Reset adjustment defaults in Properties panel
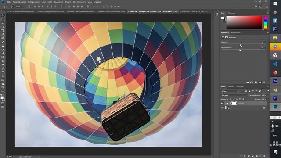Viewport: 281px width, 158px height. click(256, 83)
